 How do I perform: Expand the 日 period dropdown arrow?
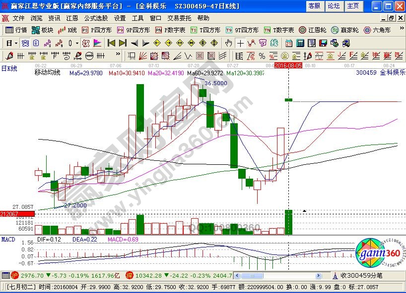click(x=15, y=43)
